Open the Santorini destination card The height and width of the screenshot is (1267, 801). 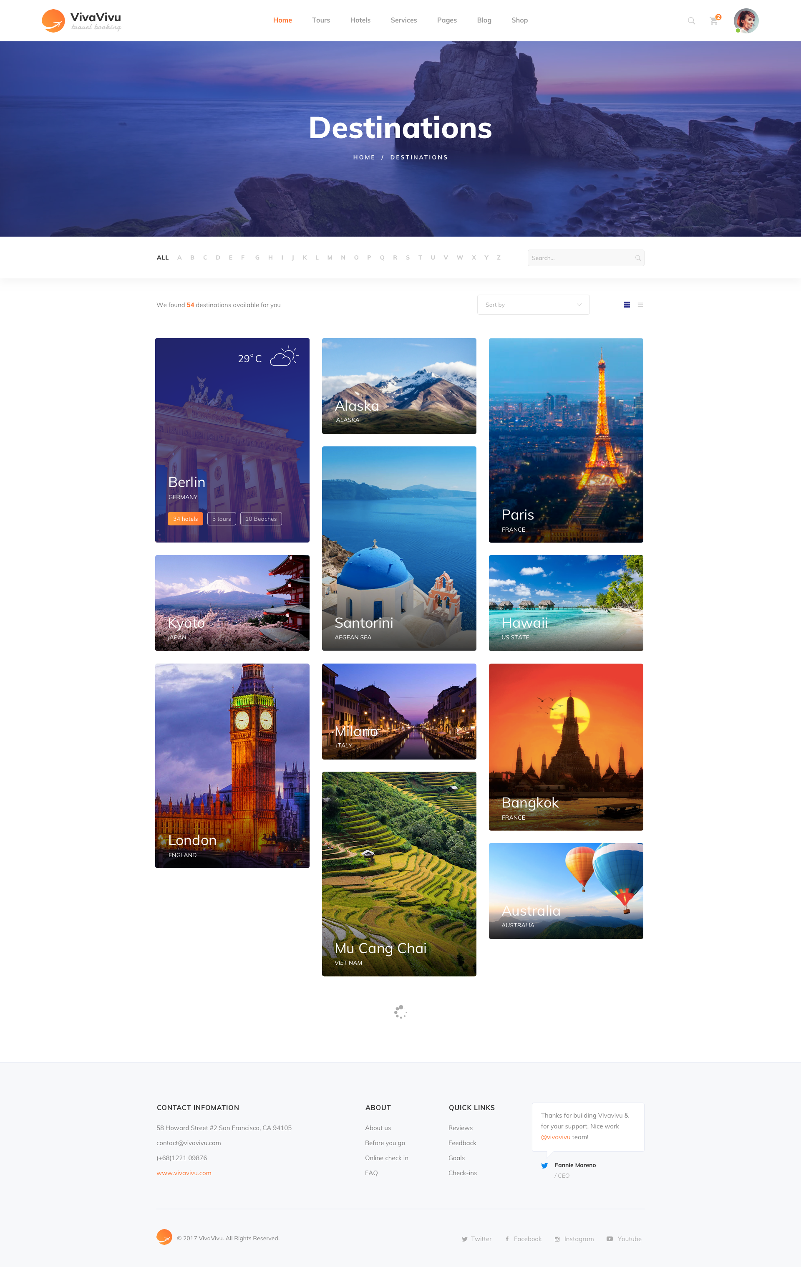click(399, 548)
